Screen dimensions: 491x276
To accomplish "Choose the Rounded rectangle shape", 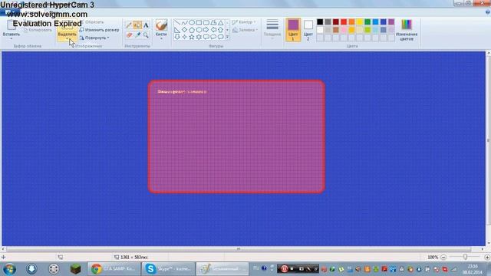I will [x=206, y=23].
